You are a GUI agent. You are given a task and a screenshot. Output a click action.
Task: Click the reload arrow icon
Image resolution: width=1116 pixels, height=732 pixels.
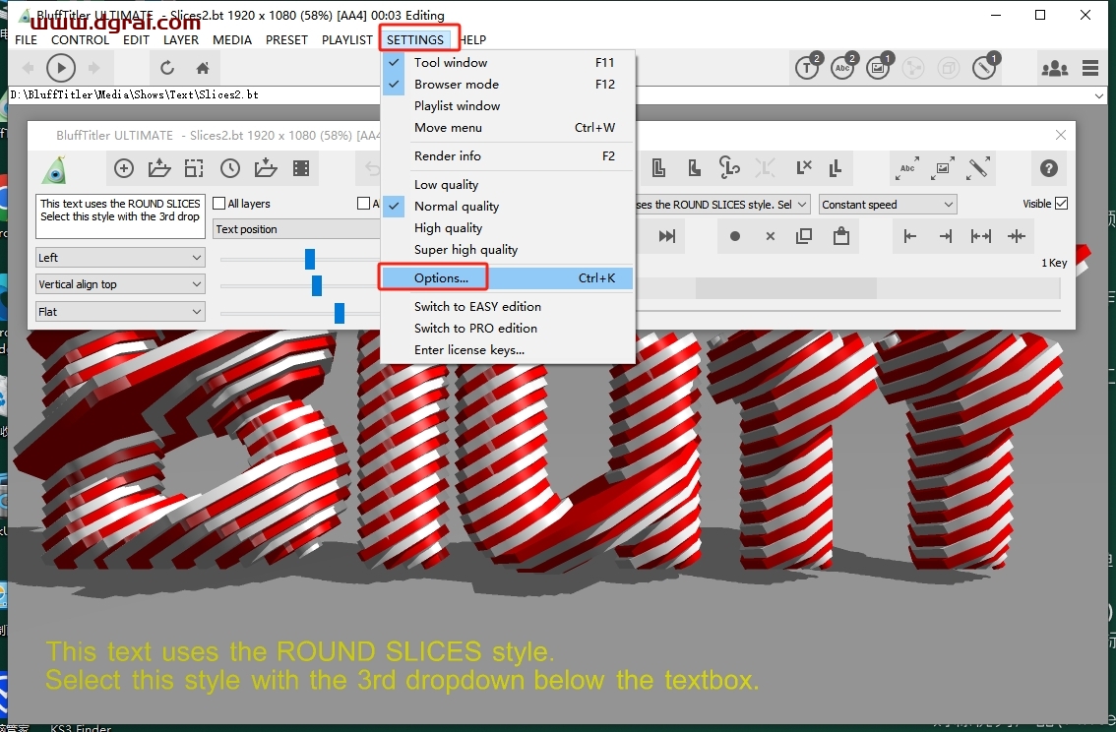coord(167,68)
